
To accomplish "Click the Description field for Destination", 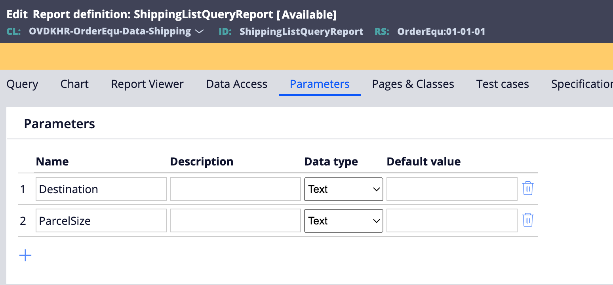I will point(235,189).
